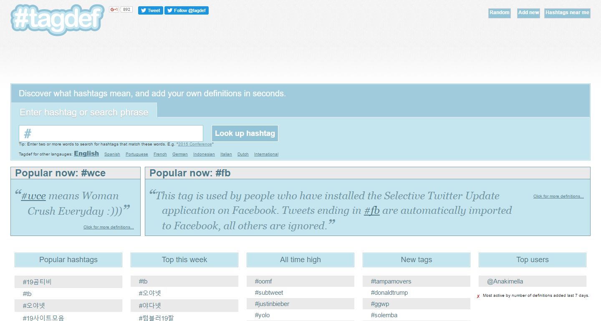Focus the hashtag search input field
Viewport: 601px width, 321px height.
[x=111, y=133]
